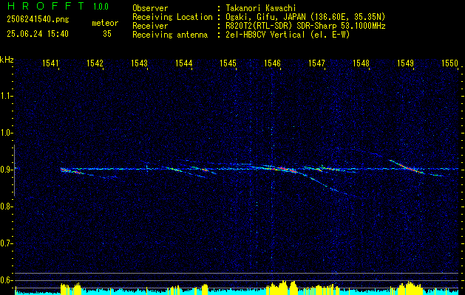Click the 0.7 kHz axis label
Image resolution: width=465 pixels, height=295 pixels.
point(6,243)
